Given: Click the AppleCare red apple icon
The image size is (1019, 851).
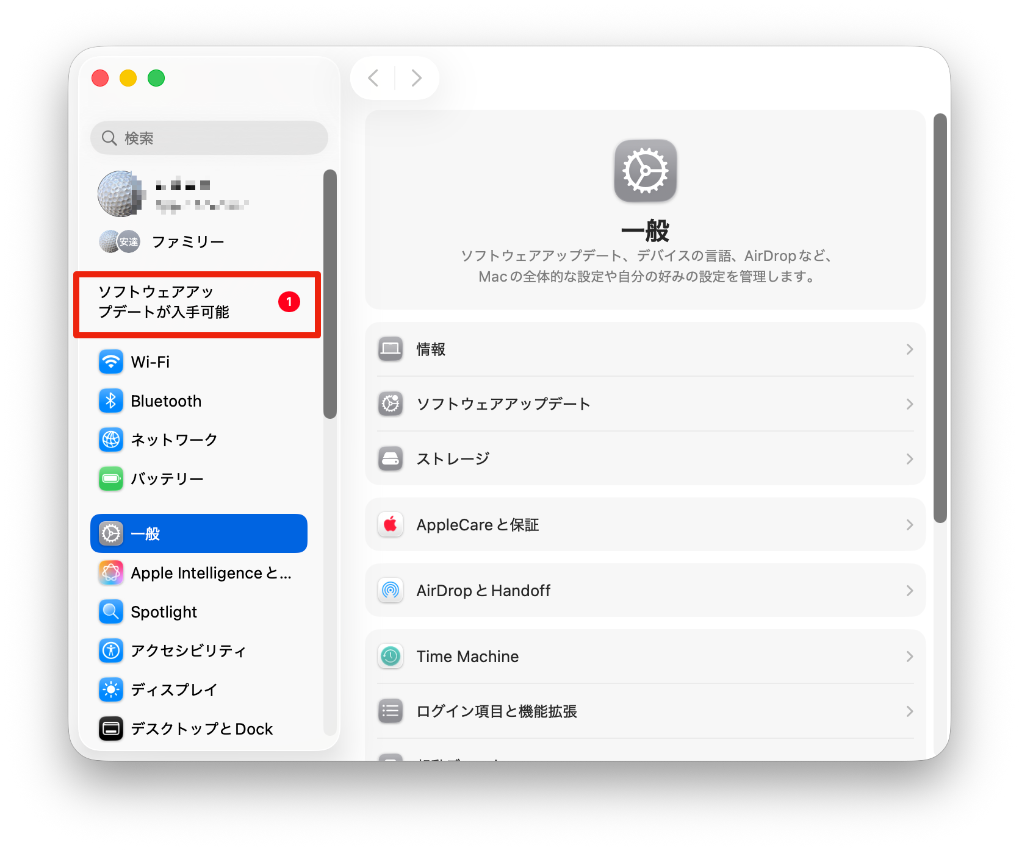Looking at the screenshot, I should [391, 524].
